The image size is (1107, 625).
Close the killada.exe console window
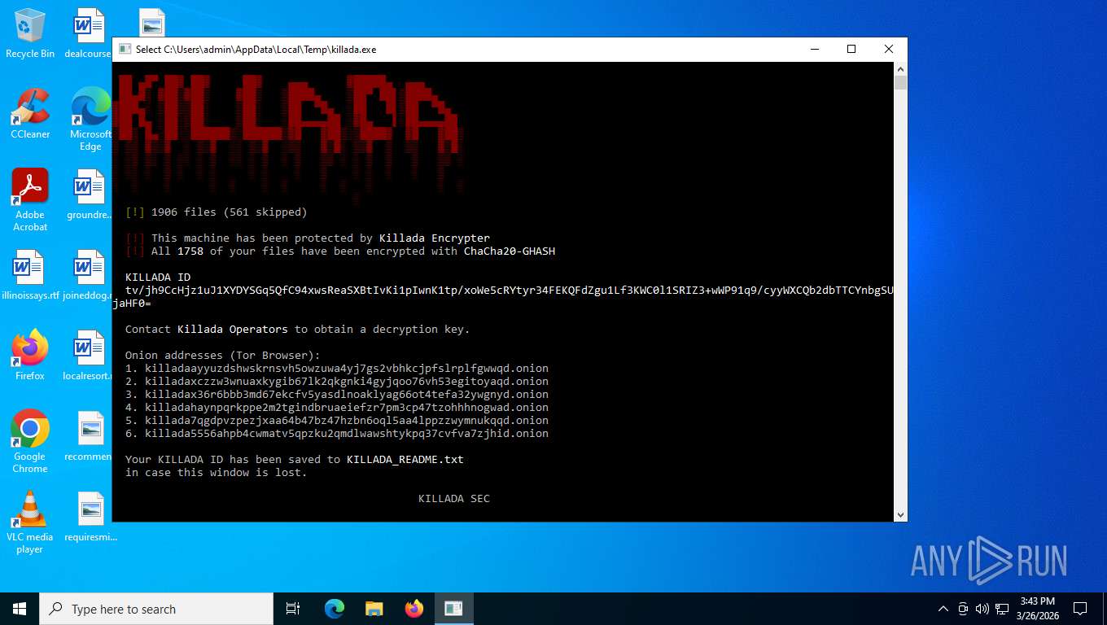click(889, 49)
